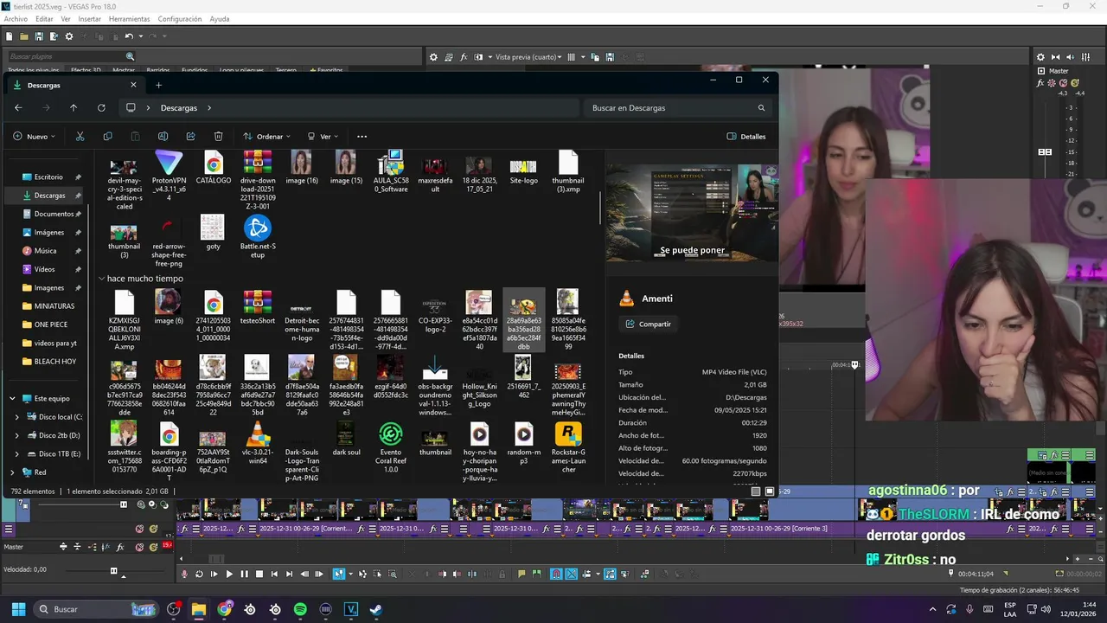1107x623 pixels.
Task: Open the Archivo menu
Action: pos(16,19)
